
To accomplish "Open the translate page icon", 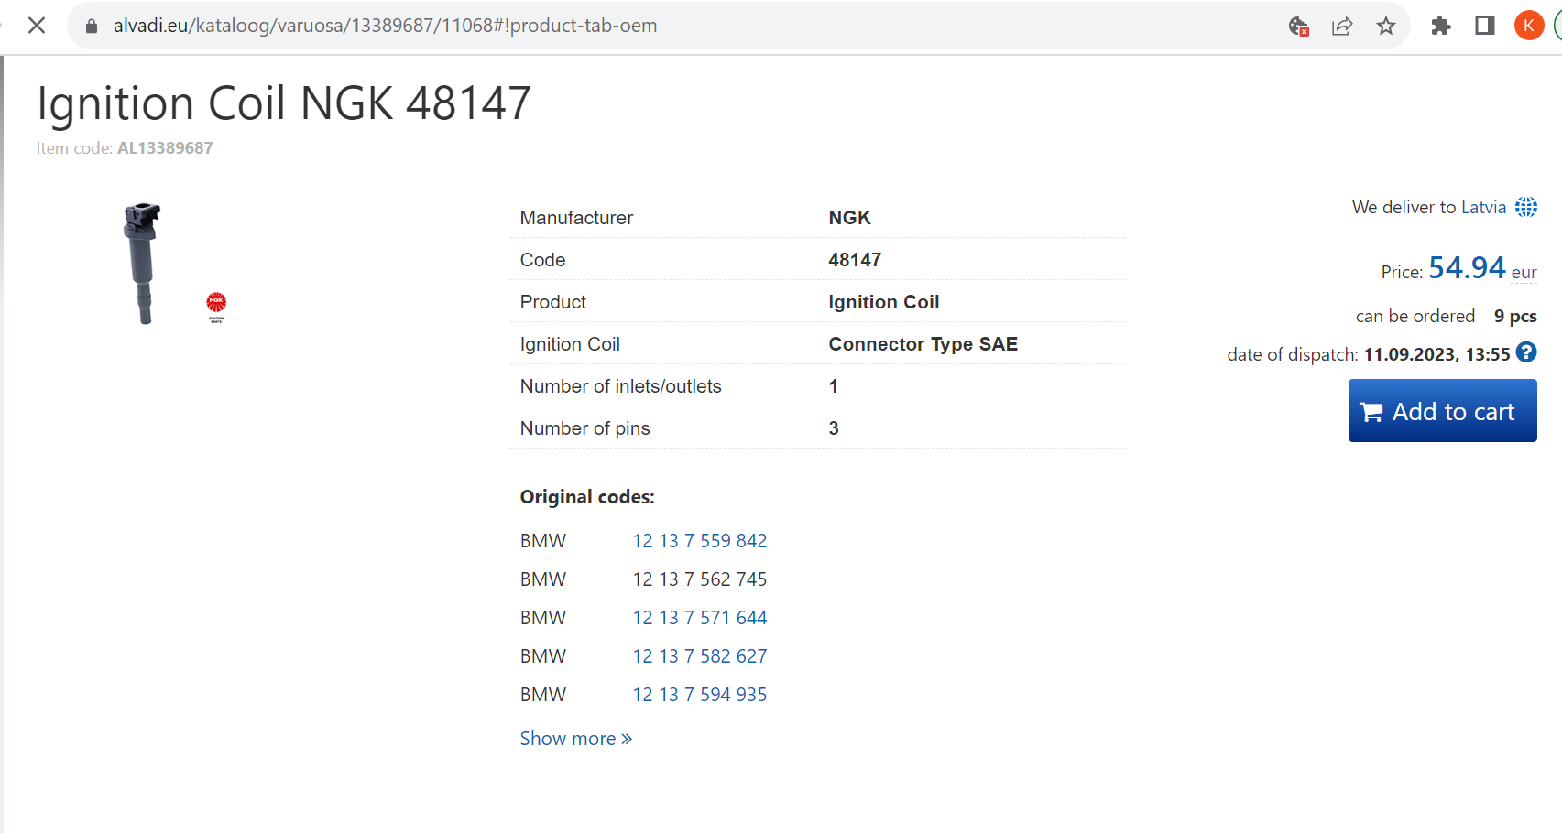I will [1298, 26].
